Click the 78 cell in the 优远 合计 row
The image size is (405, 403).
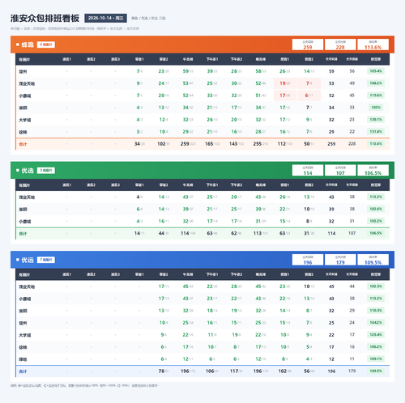[x=164, y=371]
